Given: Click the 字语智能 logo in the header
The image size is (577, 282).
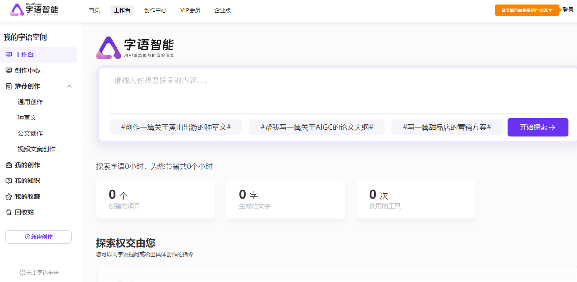Looking at the screenshot, I should click(34, 10).
